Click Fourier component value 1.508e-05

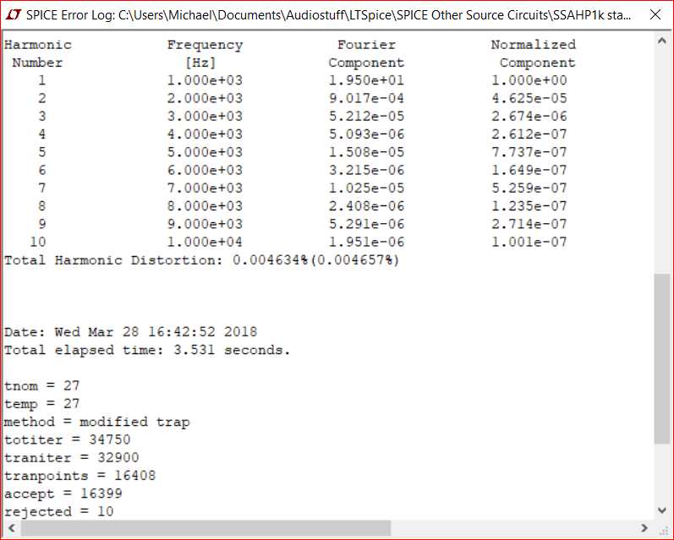click(x=366, y=152)
